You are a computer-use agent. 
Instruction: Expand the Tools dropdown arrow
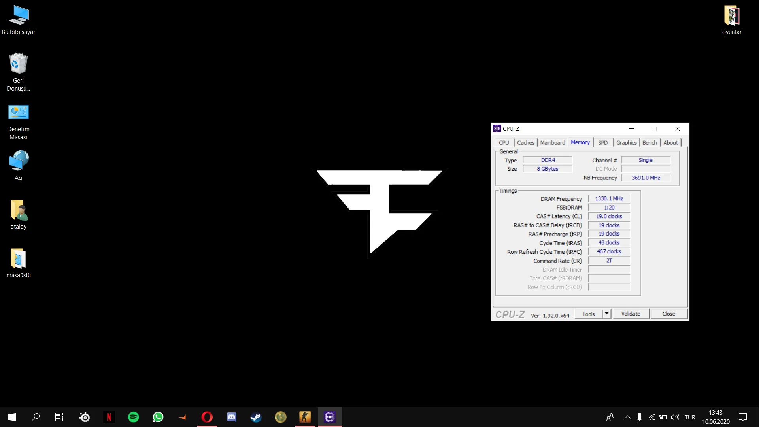(606, 314)
